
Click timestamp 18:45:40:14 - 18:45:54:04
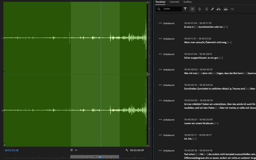point(198,85)
